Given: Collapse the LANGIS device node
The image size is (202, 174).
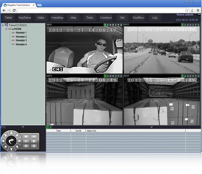Looking at the screenshot, I should [6, 29].
